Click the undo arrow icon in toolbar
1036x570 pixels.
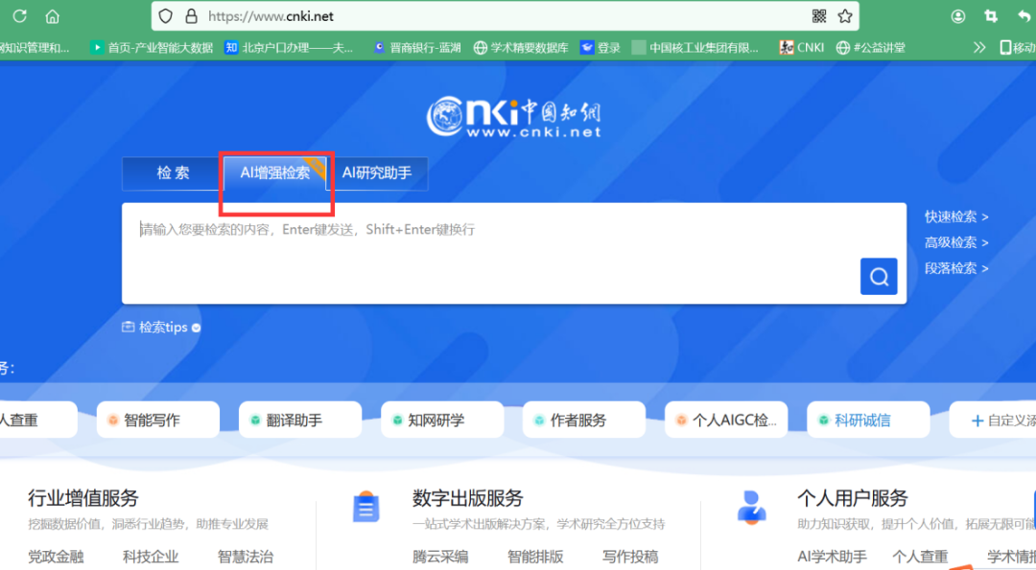pyautogui.click(x=1024, y=16)
